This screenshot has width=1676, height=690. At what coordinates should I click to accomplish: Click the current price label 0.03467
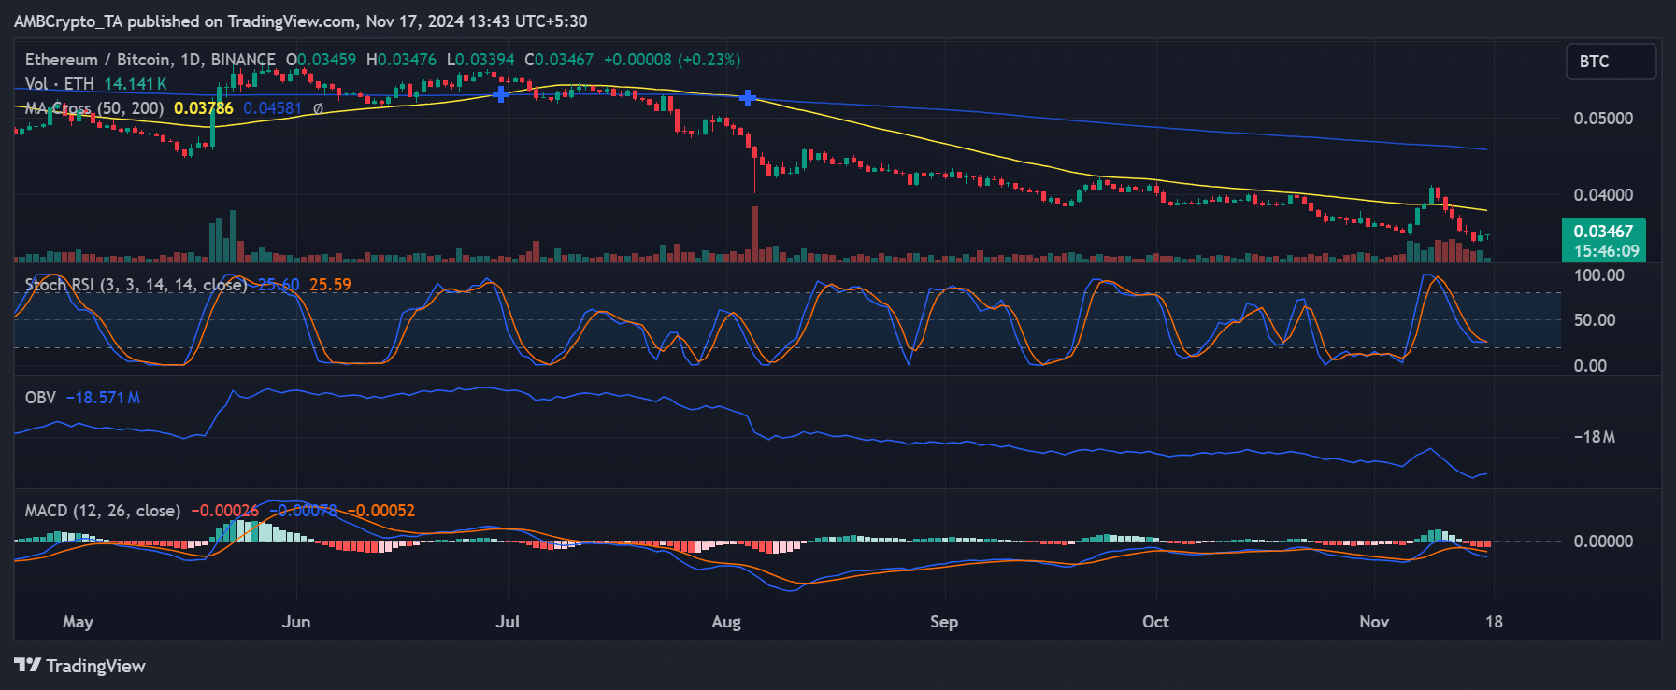click(1603, 231)
